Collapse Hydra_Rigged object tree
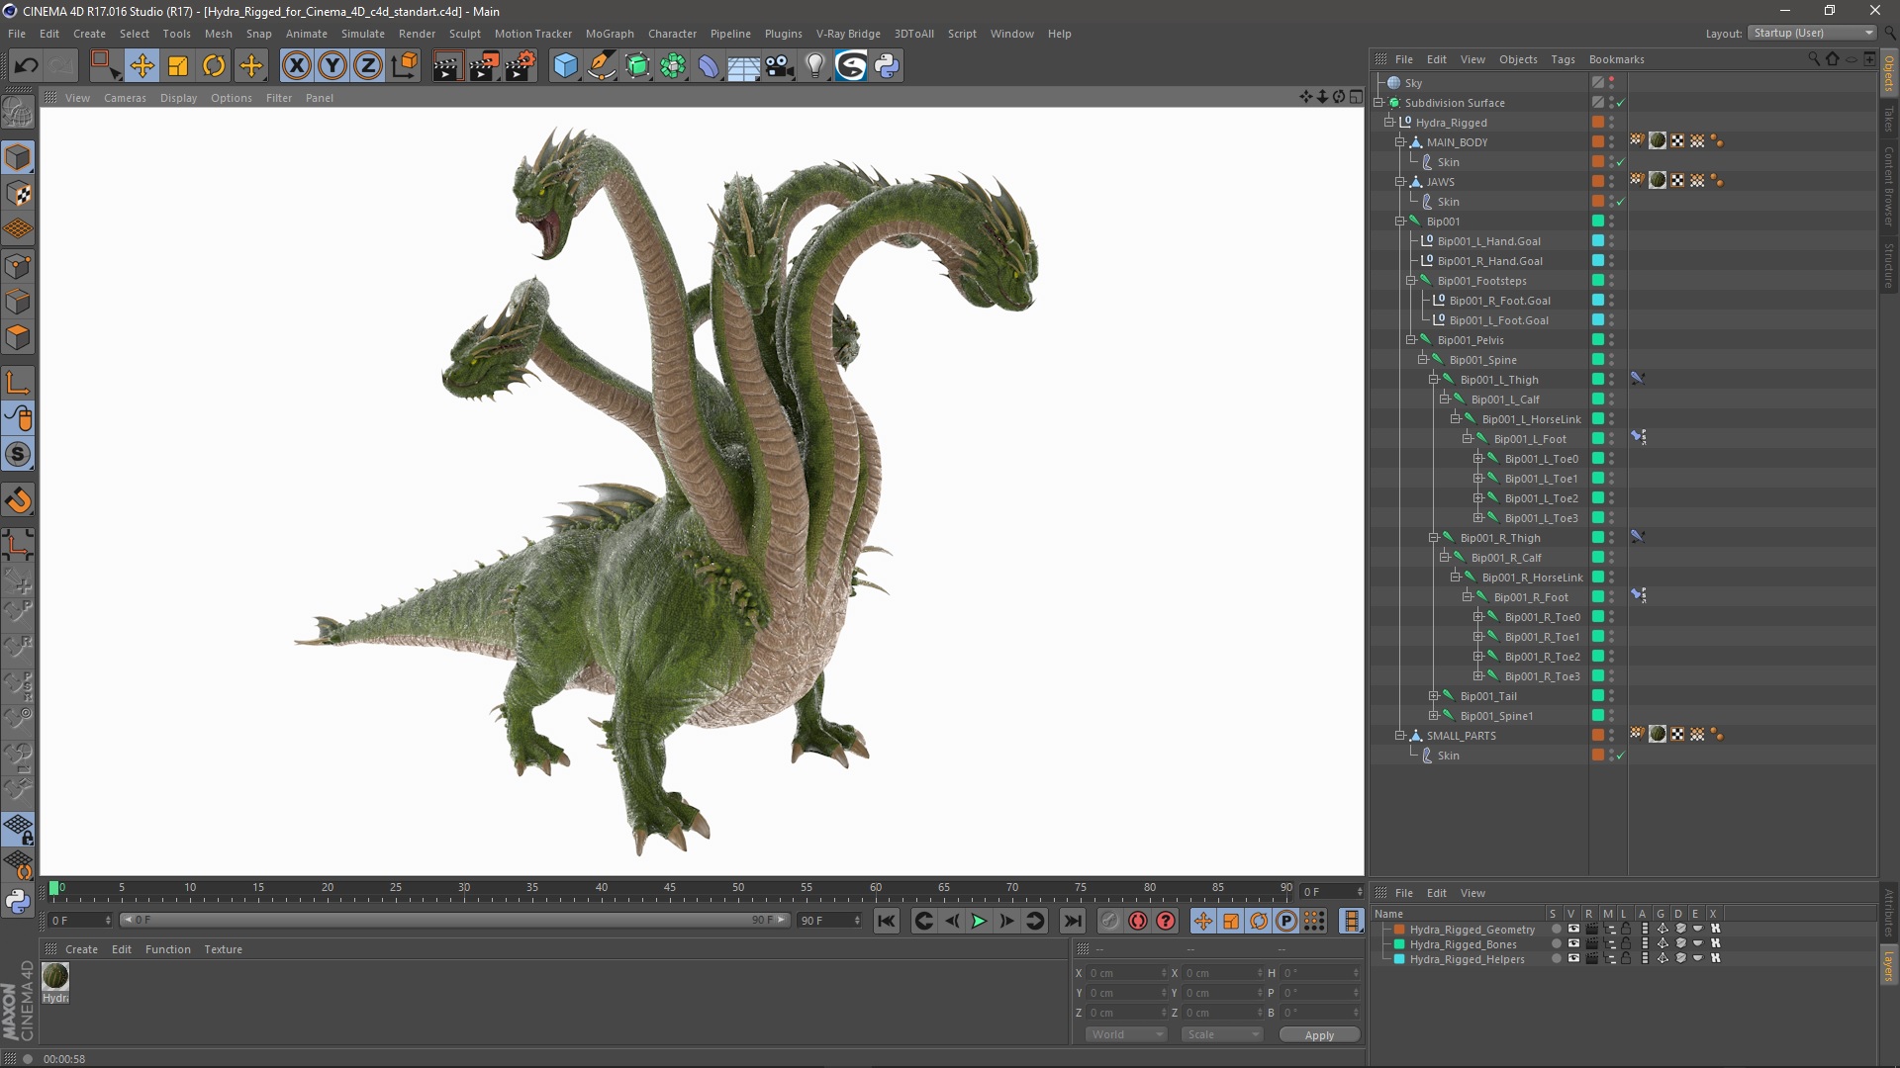 pos(1388,123)
